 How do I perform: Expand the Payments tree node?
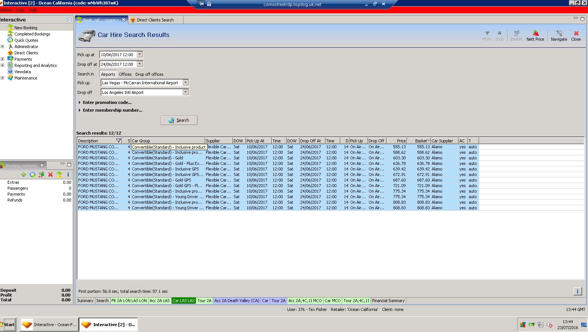pos(3,59)
